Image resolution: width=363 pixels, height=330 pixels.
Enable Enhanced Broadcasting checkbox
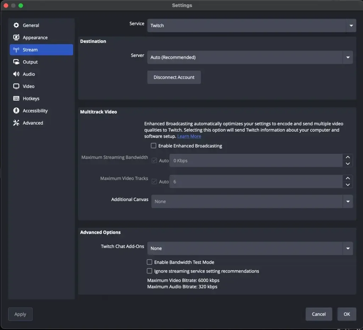point(153,146)
